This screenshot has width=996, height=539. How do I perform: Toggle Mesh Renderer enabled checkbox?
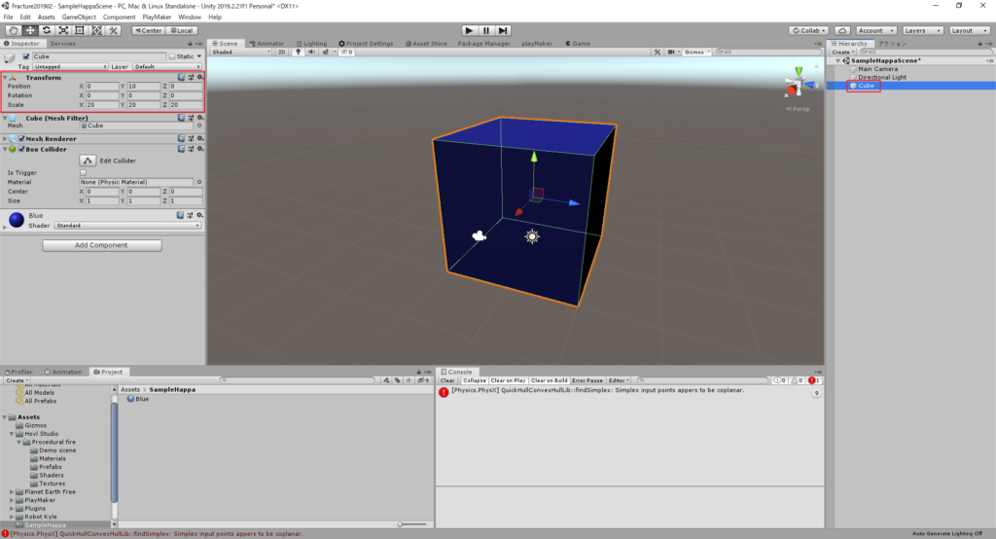point(21,138)
